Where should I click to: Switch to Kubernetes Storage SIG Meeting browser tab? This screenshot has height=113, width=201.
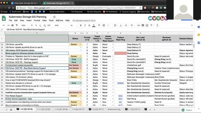[x=26, y=3]
